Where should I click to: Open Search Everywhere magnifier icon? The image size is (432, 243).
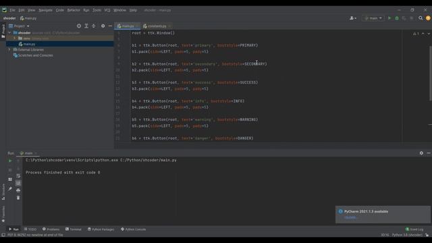421,18
